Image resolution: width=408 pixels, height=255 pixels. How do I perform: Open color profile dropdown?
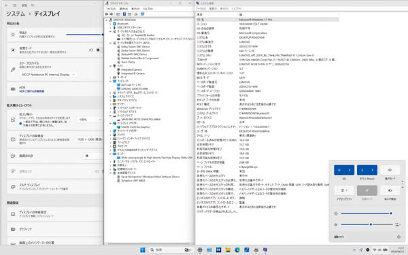point(48,75)
